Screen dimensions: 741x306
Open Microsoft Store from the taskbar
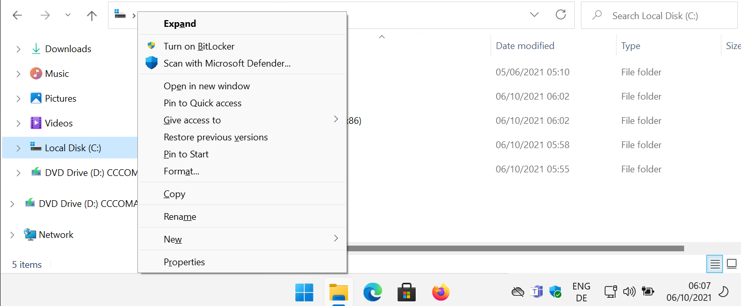pos(406,292)
